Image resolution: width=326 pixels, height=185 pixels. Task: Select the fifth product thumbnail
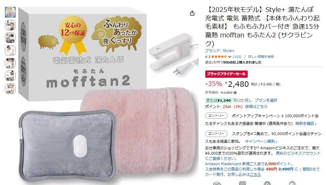(10, 63)
